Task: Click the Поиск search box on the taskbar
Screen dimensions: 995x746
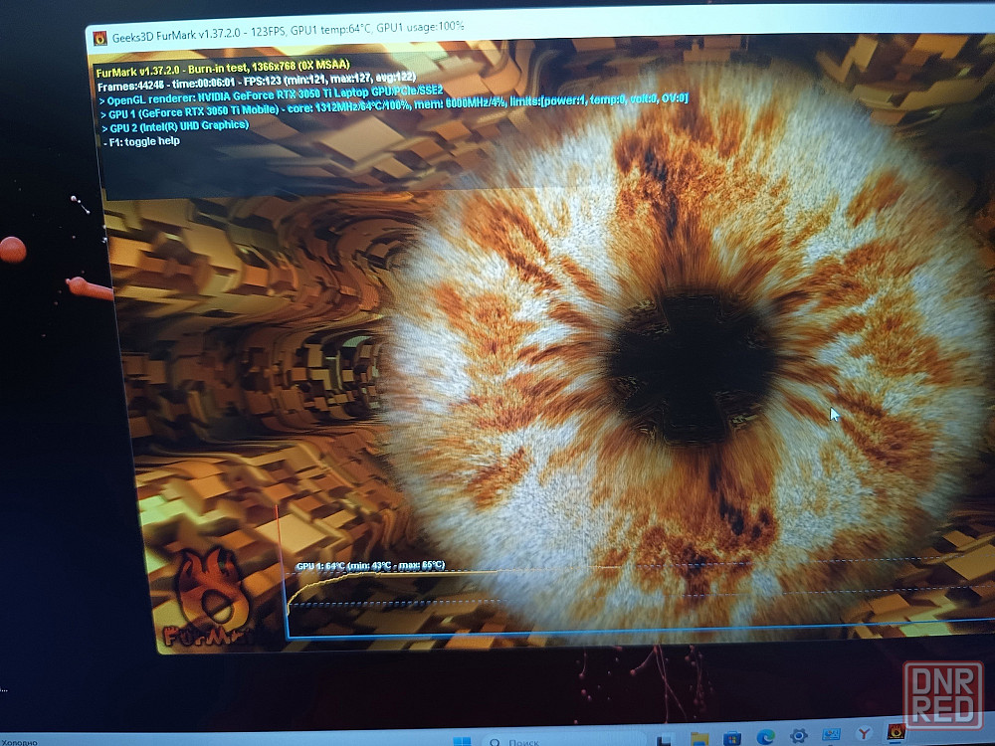Action: 565,740
